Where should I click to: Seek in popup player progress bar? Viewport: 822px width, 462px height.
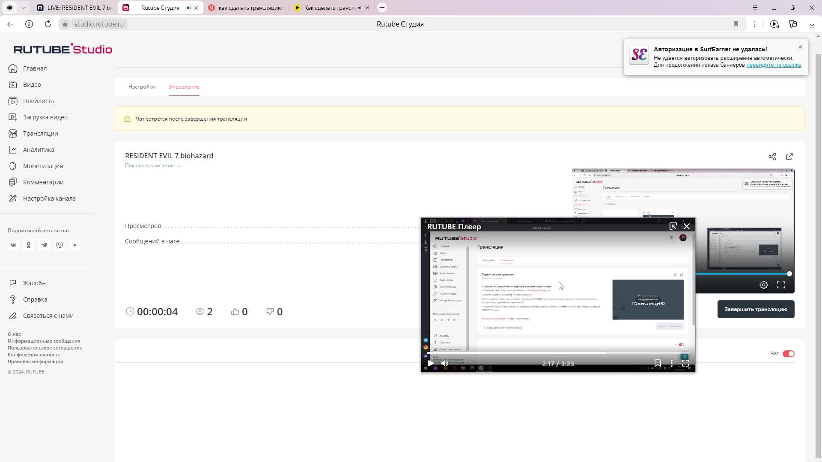[558, 353]
